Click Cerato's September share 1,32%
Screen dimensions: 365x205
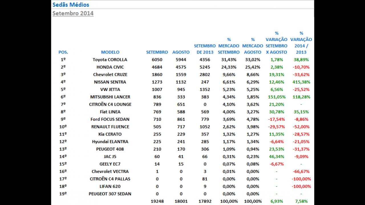[229, 134]
